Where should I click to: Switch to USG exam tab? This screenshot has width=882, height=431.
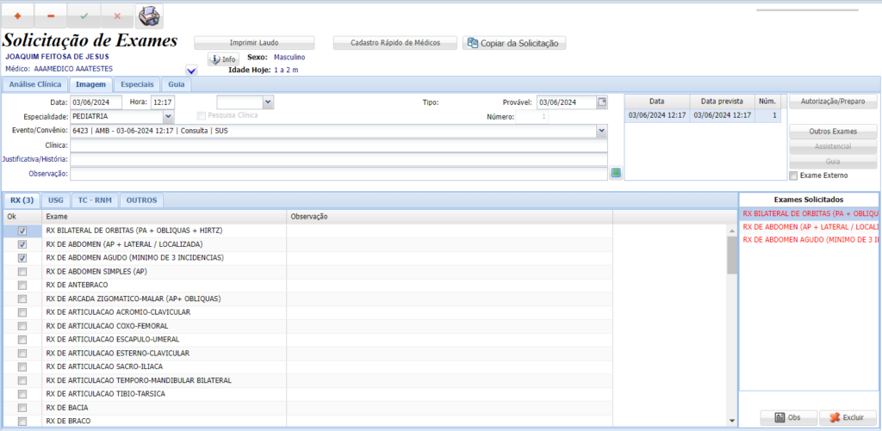point(56,200)
